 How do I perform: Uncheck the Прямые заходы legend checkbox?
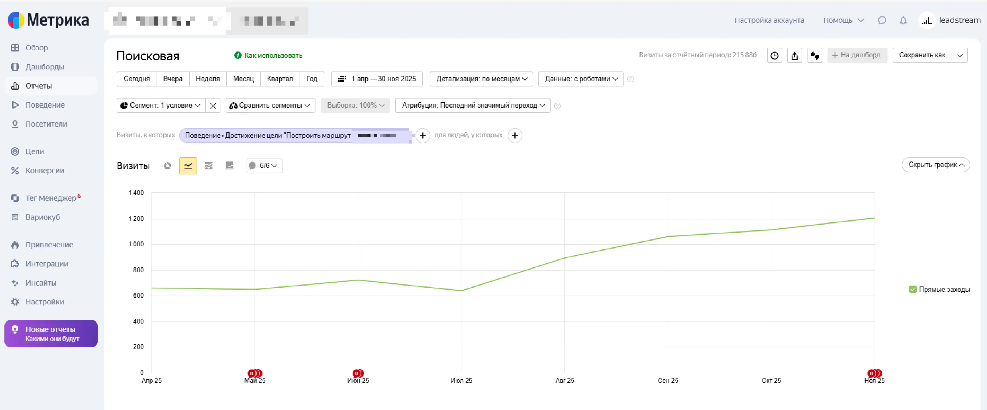[913, 289]
